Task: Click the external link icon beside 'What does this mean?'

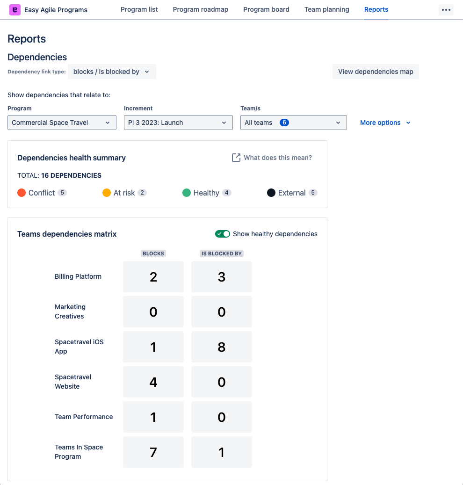Action: tap(236, 158)
